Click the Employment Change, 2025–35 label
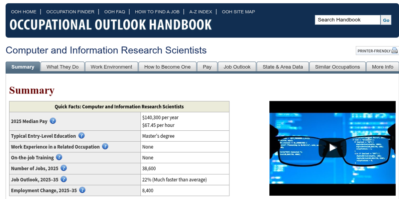The image size is (399, 199). pos(44,190)
